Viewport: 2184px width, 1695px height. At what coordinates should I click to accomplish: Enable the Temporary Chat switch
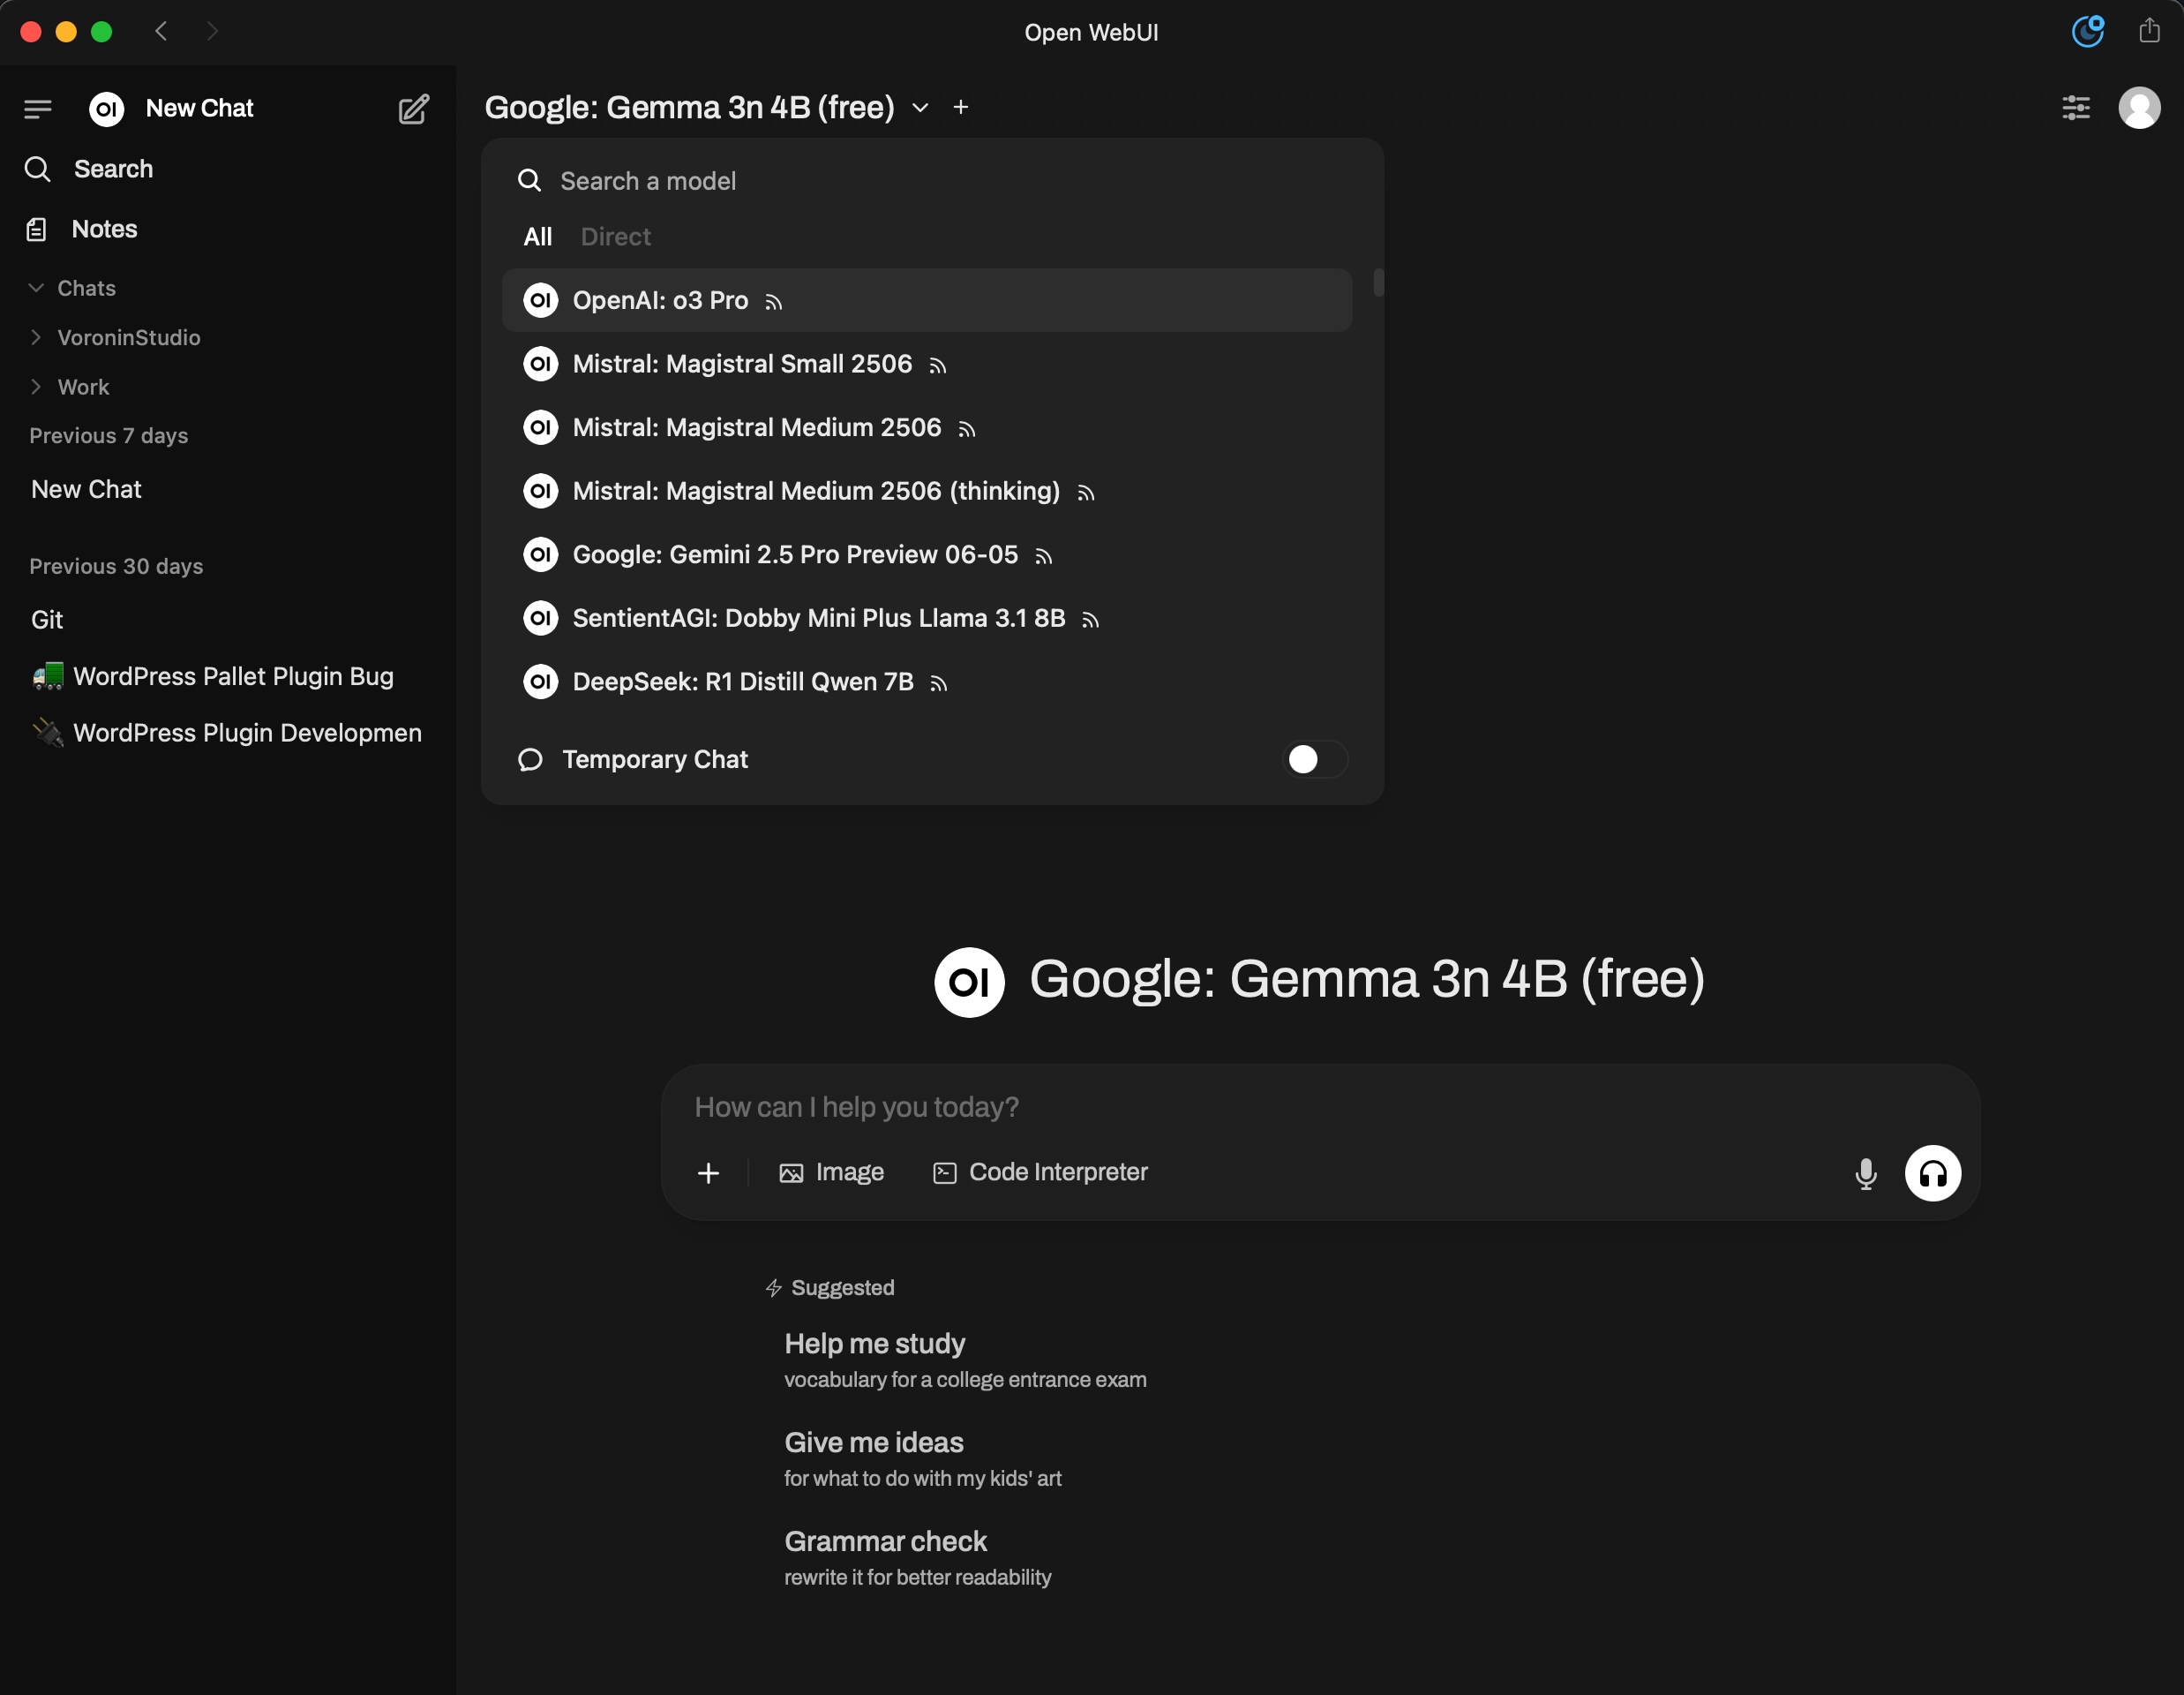[x=1314, y=759]
